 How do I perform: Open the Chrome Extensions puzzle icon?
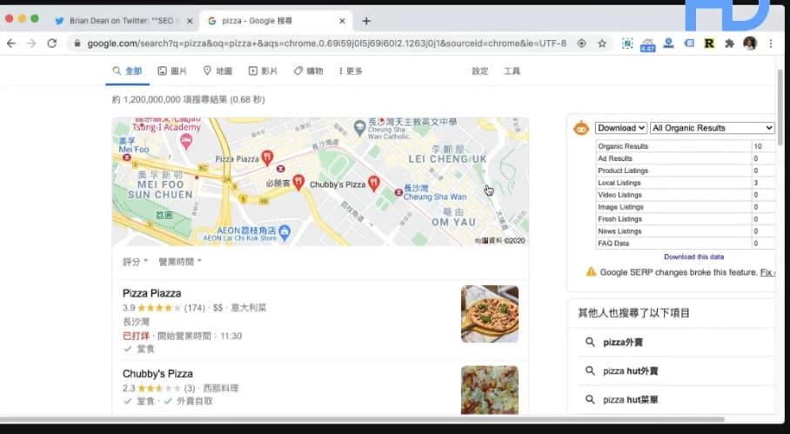(729, 43)
